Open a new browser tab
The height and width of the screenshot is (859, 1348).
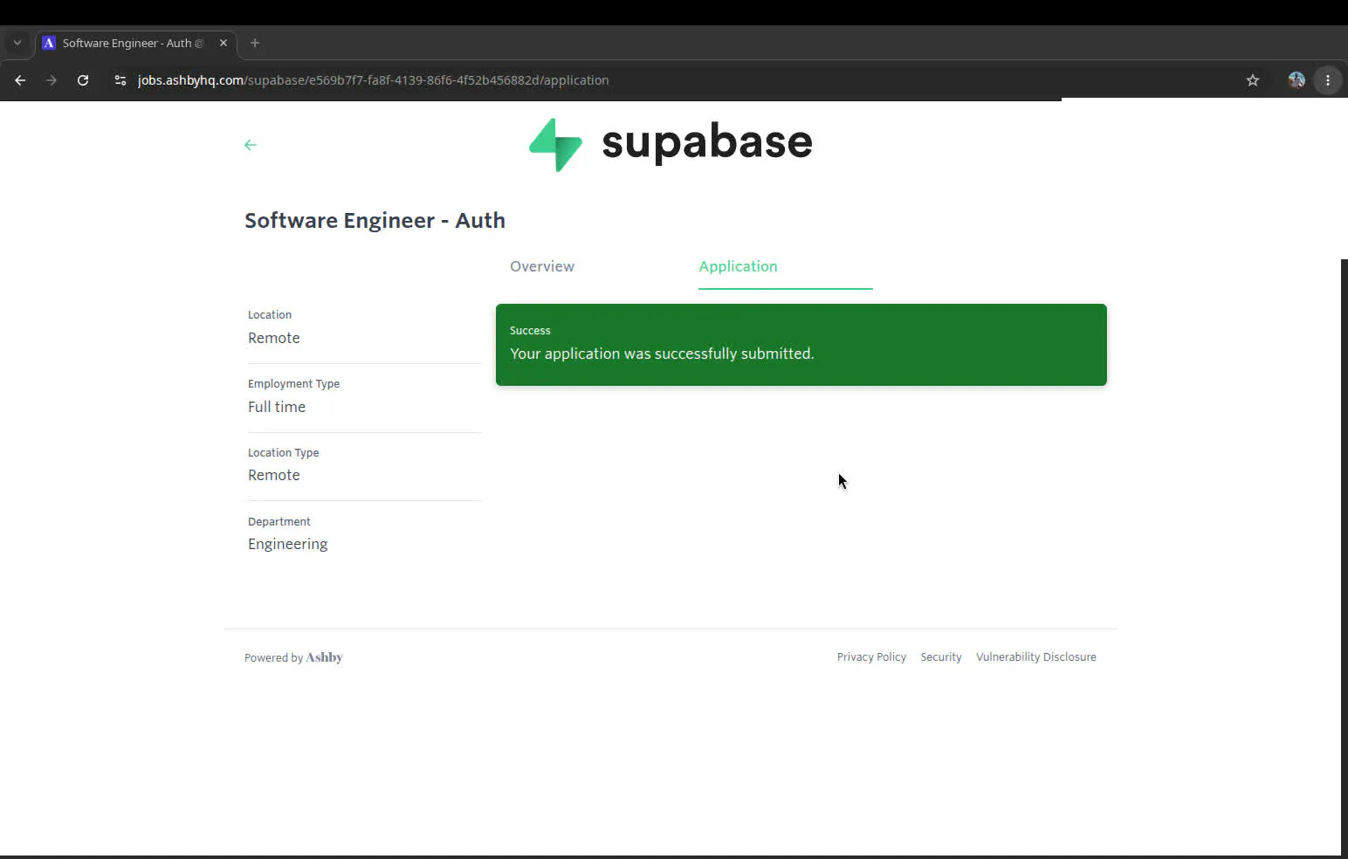[x=255, y=43]
